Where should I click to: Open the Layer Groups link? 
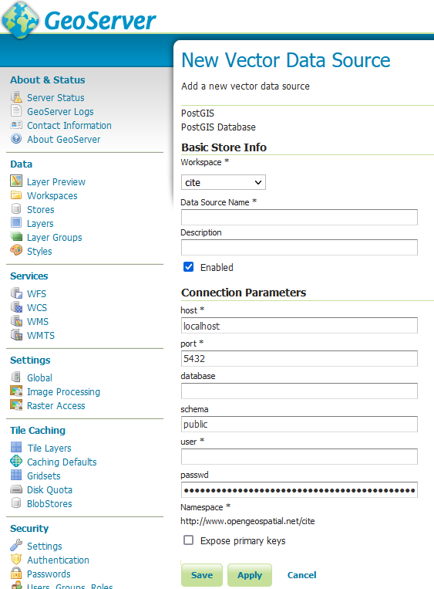tap(55, 238)
